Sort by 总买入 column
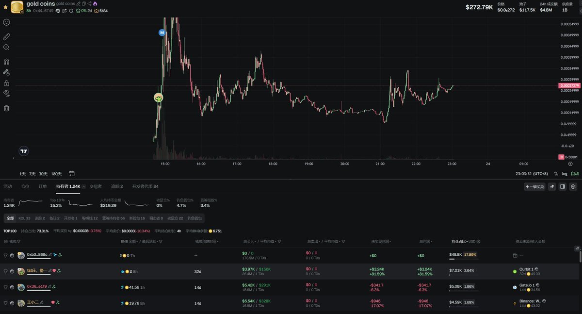 (x=249, y=241)
